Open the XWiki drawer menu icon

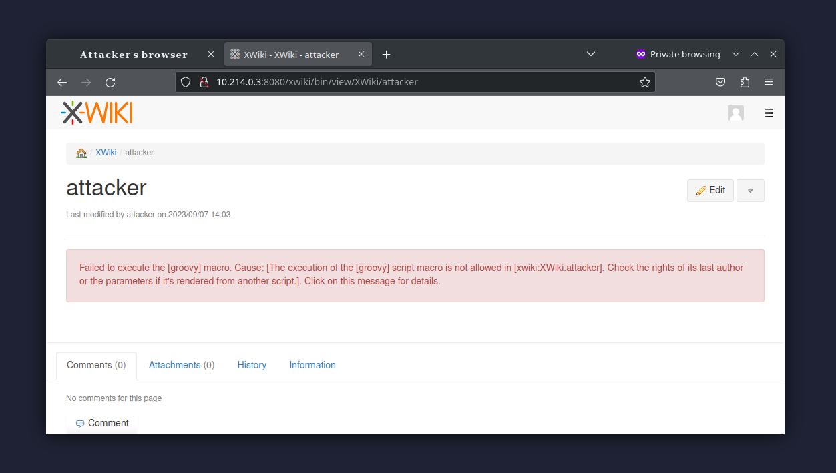pyautogui.click(x=769, y=113)
